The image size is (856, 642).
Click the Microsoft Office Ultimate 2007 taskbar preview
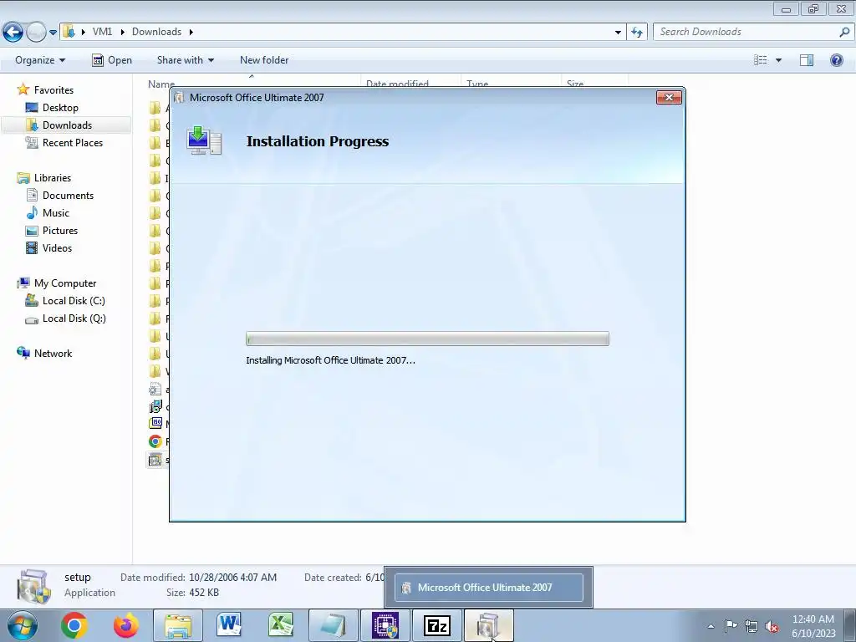pyautogui.click(x=488, y=588)
